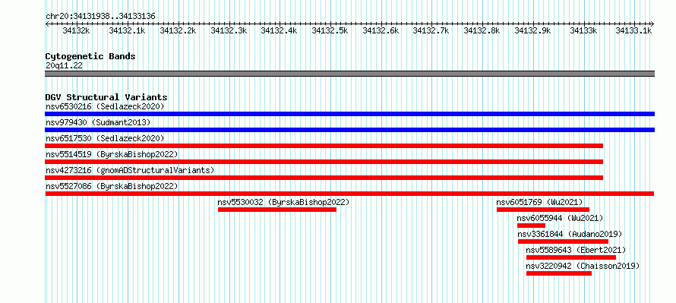Image resolution: width=676 pixels, height=303 pixels.
Task: Click the 34132.5k ruler tick label
Action: (330, 30)
